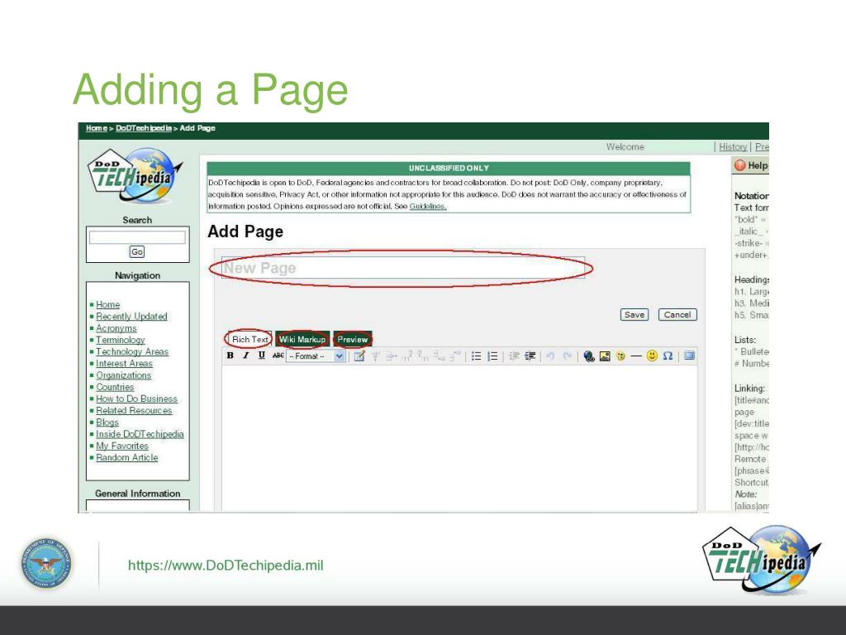The height and width of the screenshot is (635, 846).
Task: Toggle bold formatting in editor toolbar
Action: point(231,356)
